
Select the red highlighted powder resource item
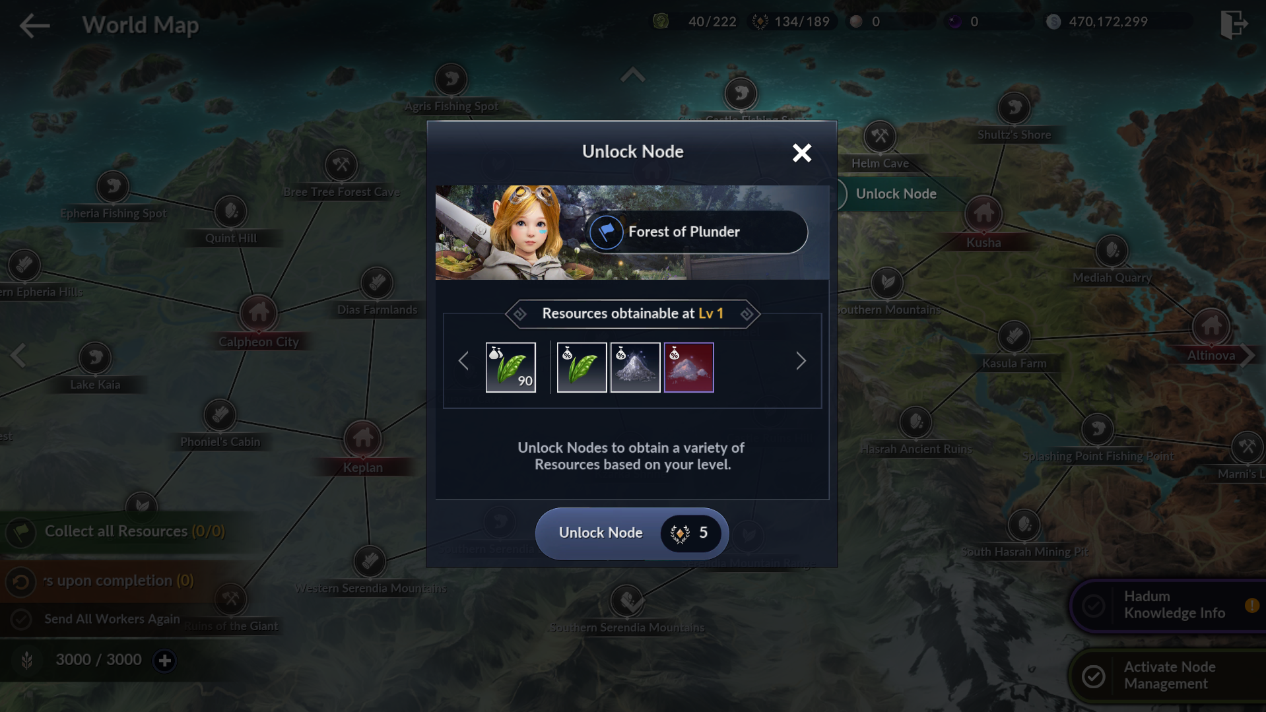point(688,368)
